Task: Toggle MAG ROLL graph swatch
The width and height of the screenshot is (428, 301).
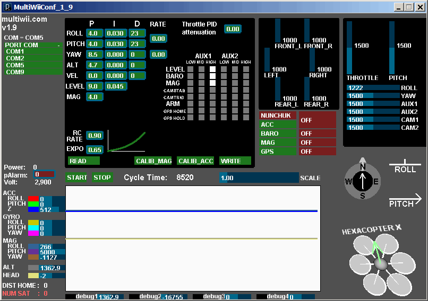Action: coord(33,246)
